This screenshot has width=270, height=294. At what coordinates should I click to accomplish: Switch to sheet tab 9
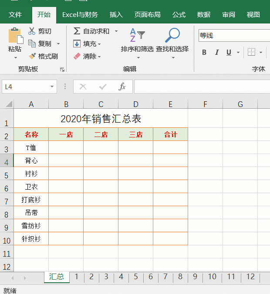[x=195, y=277]
